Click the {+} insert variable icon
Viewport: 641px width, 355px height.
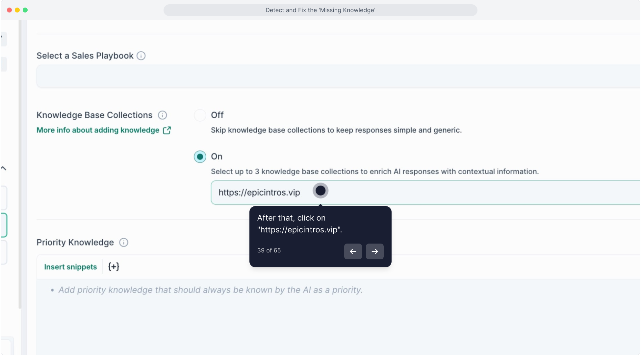114,267
